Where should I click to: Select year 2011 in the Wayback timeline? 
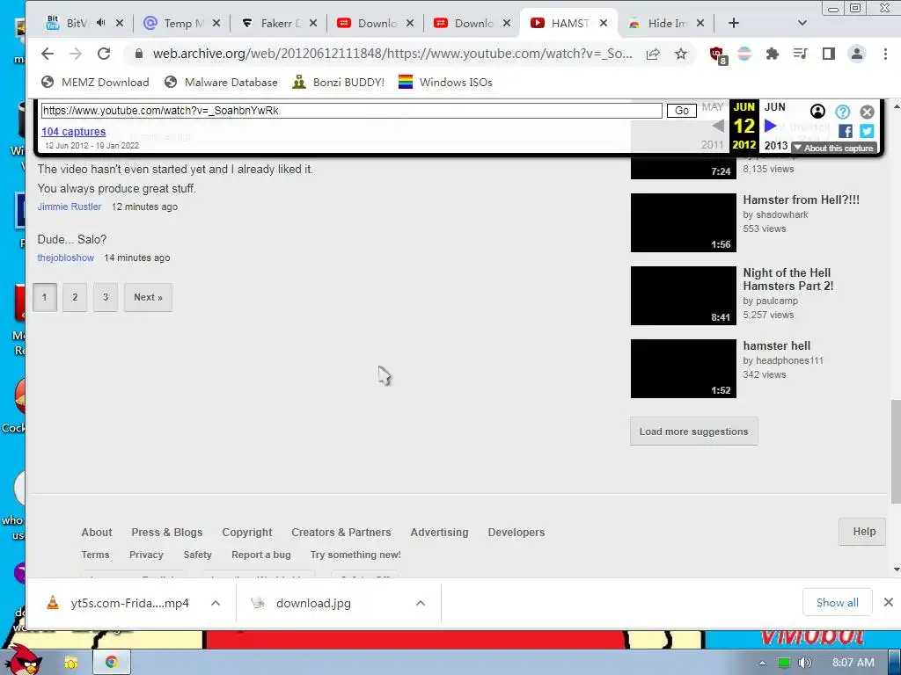[x=713, y=145]
